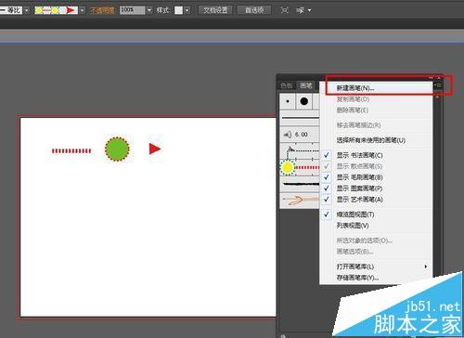Select the yellow circle red dash pattern brush
Viewport: 464px width, 338px height.
pos(300,167)
